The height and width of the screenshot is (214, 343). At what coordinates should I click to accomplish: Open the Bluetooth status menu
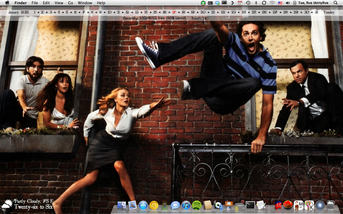point(256,3)
